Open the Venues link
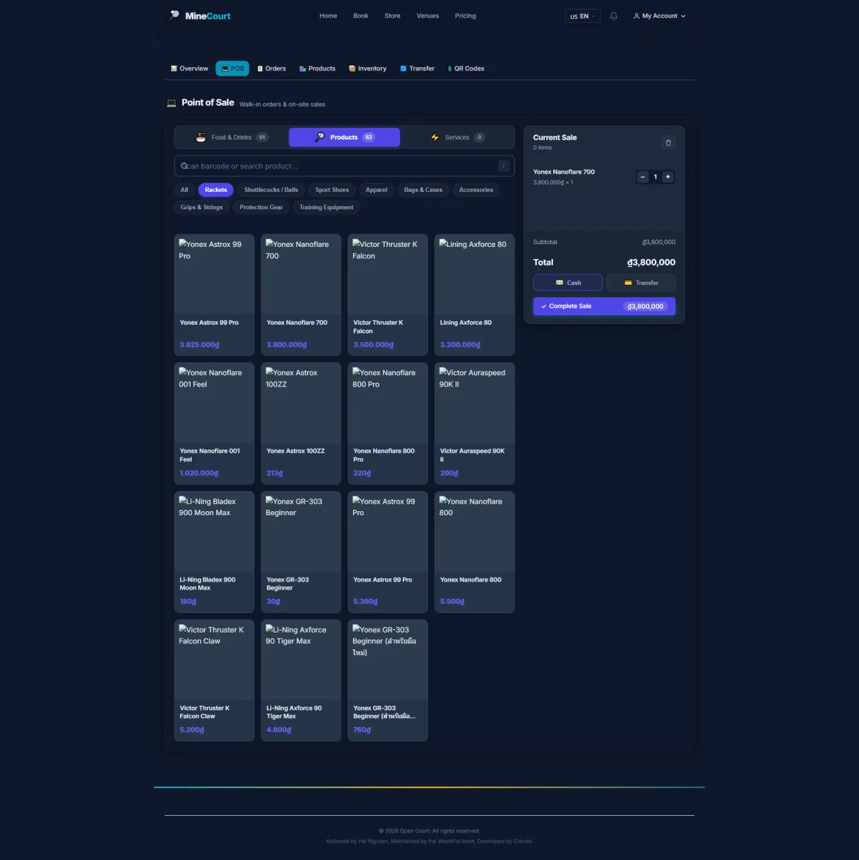 [x=427, y=16]
